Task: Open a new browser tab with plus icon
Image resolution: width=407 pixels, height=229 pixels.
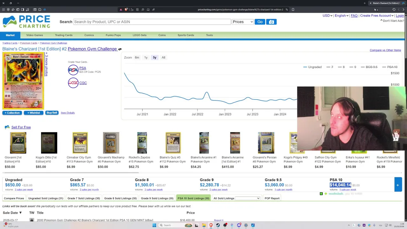Action: pyautogui.click(x=365, y=3)
